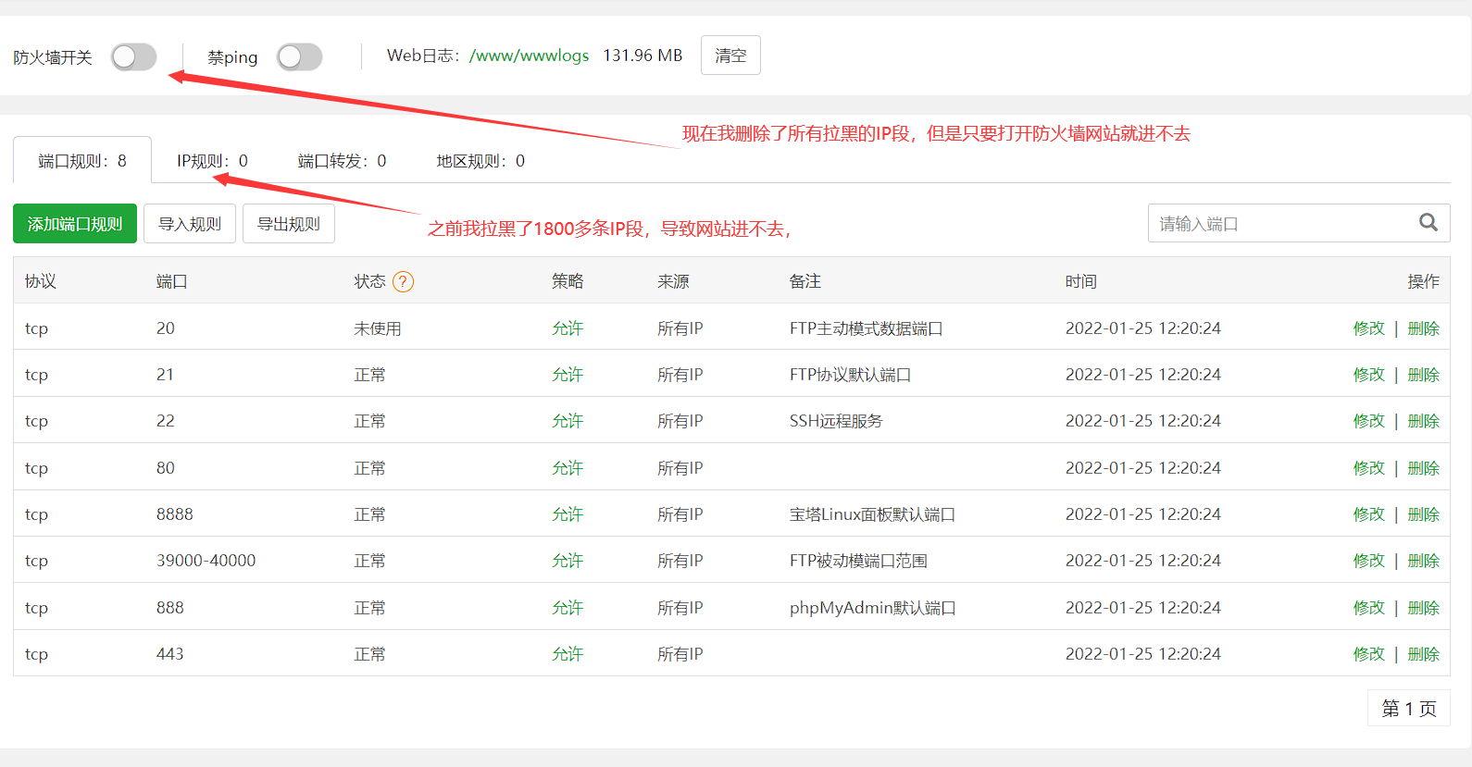The image size is (1472, 767).
Task: Click the 添加端口规则 button
Action: 75,224
